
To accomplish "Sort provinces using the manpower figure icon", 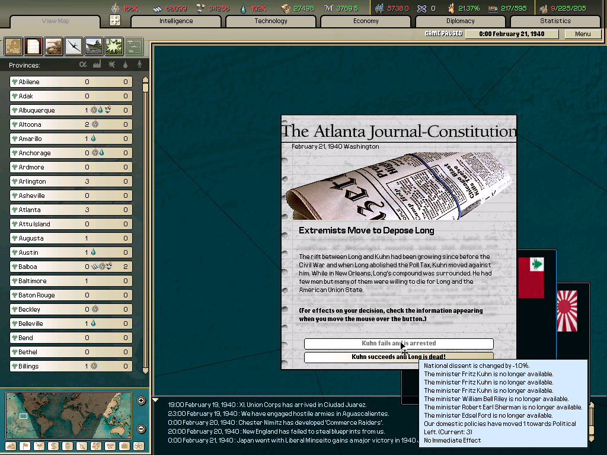I will pyautogui.click(x=139, y=63).
